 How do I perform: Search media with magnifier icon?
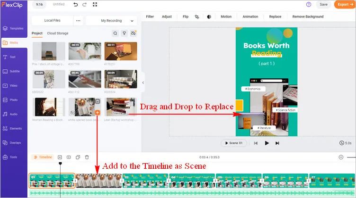[x=116, y=33]
